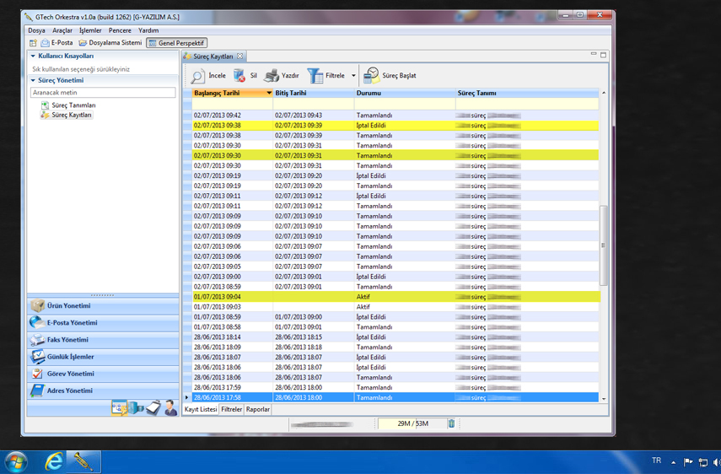Screen dimensions: 721x474
Task: Open the Günlük İşlemler panel
Action: (103, 357)
